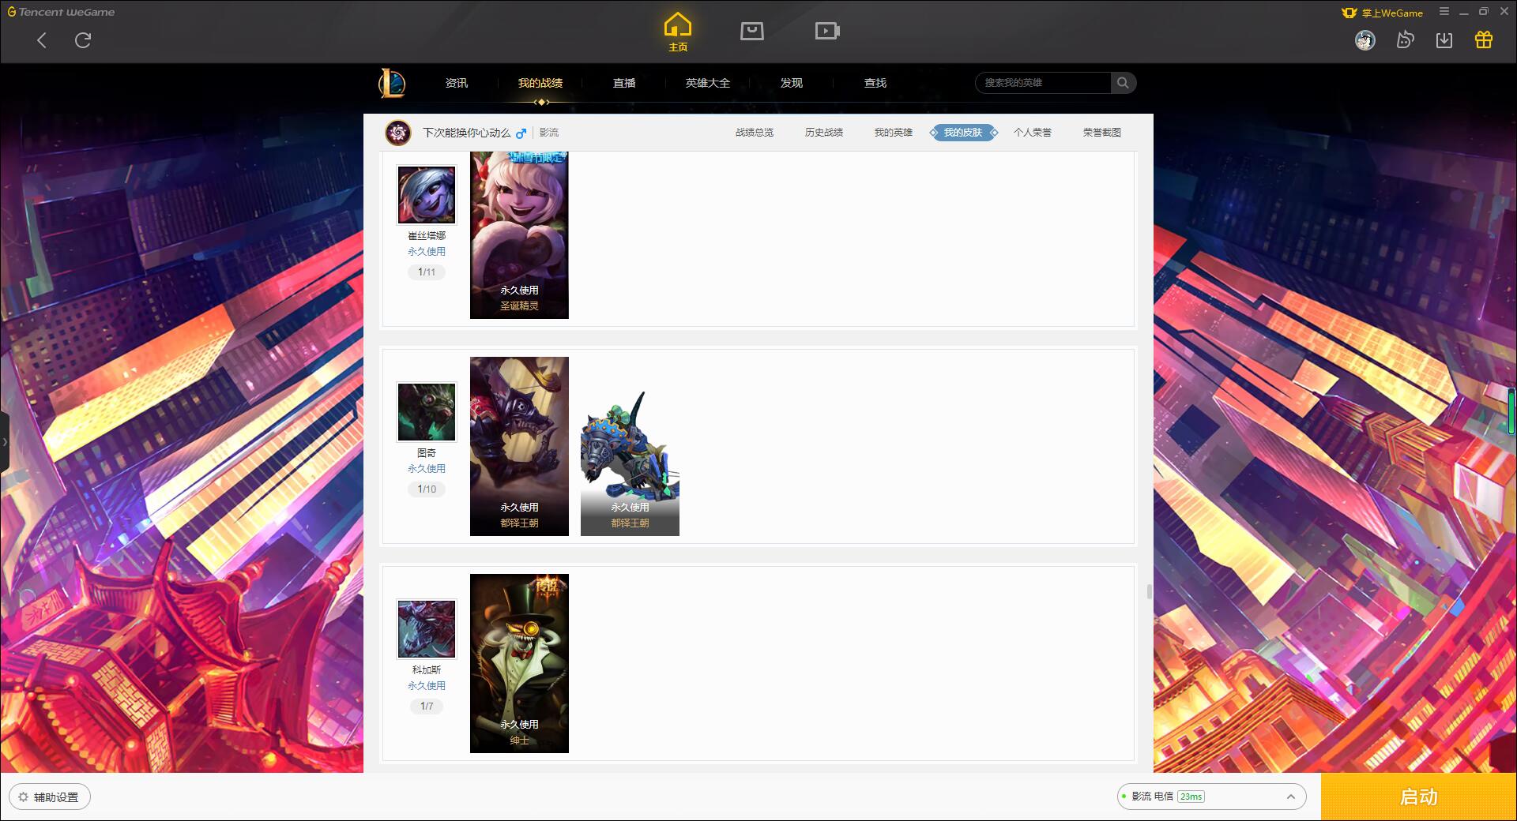The image size is (1517, 821).
Task: Click 永久使用 under 图奇
Action: coord(427,469)
